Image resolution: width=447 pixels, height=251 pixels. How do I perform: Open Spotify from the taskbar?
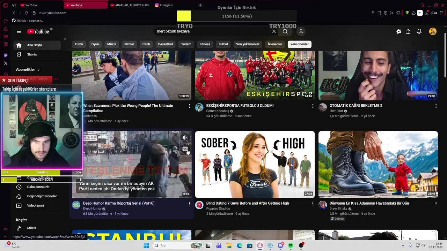(x=291, y=245)
